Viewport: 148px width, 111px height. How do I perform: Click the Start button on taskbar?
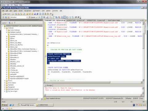point(5,105)
